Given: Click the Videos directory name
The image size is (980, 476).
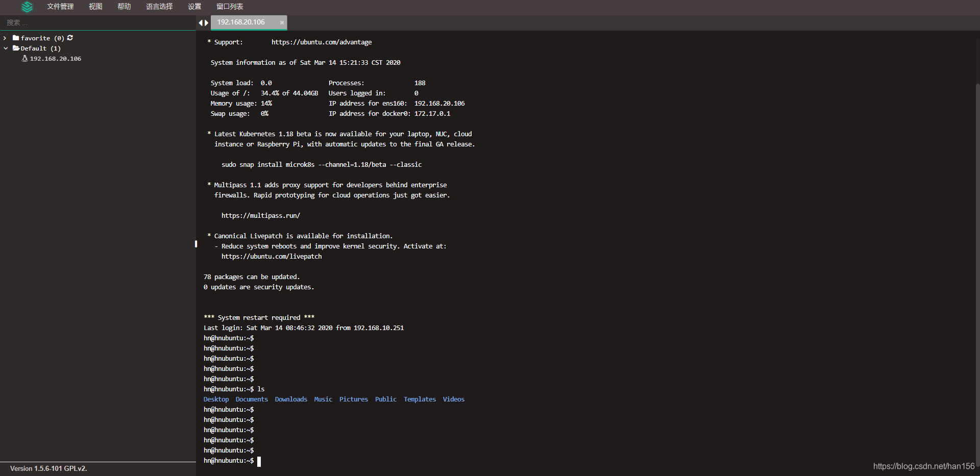Looking at the screenshot, I should click(454, 399).
